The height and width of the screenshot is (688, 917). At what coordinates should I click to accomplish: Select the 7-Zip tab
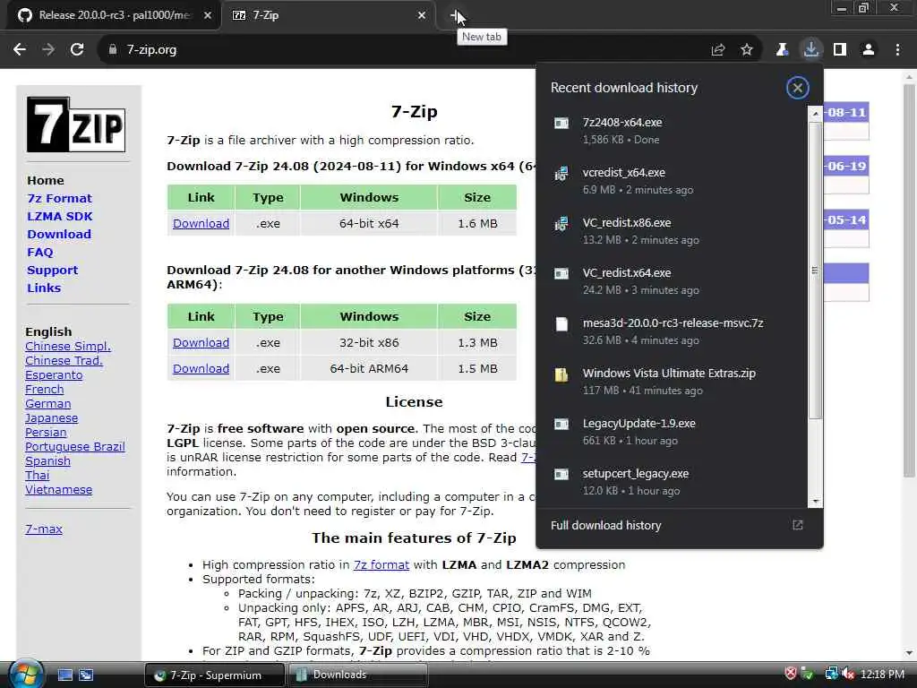[329, 15]
